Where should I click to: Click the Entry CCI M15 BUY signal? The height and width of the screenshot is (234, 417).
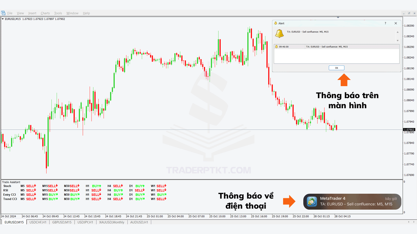tap(53, 195)
